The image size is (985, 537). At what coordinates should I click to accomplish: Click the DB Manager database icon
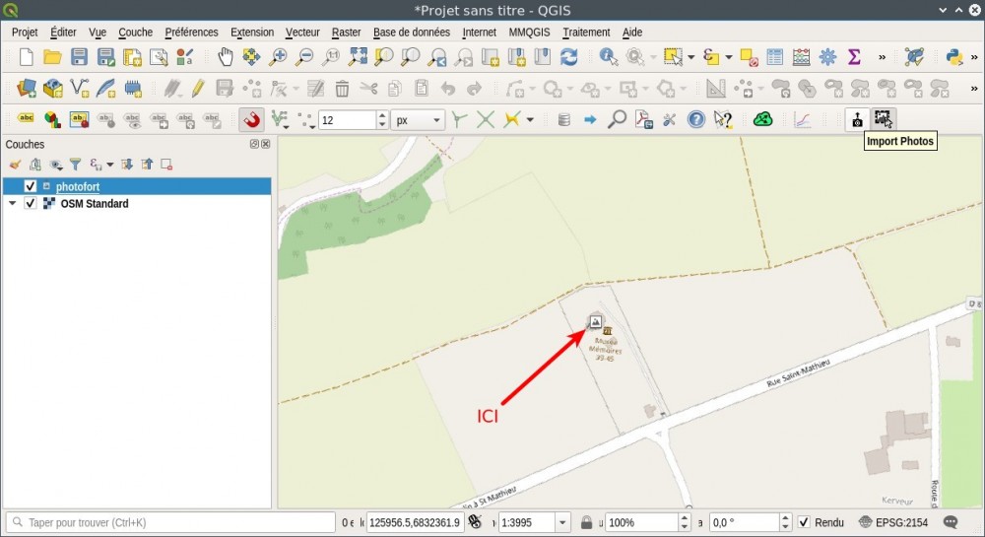pyautogui.click(x=564, y=119)
